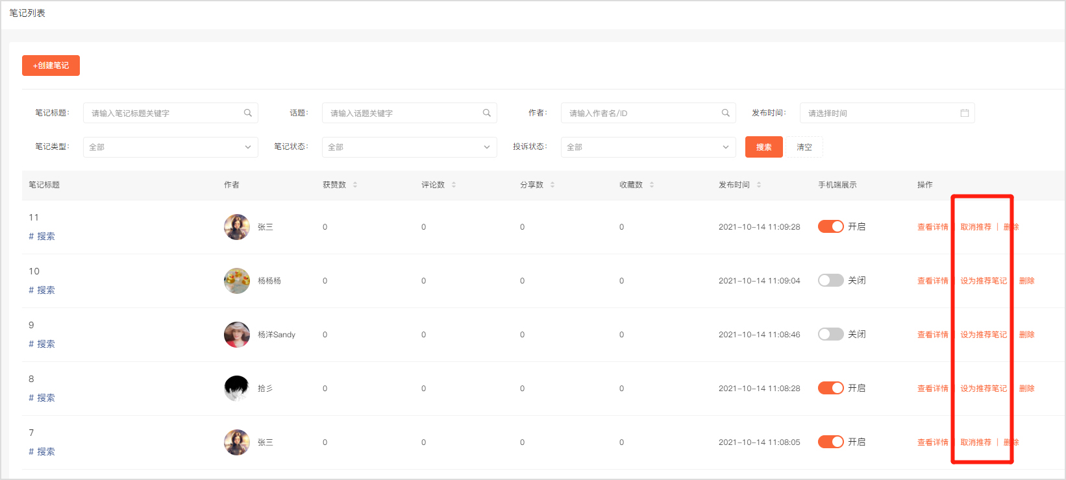The height and width of the screenshot is (480, 1066).
Task: Turn off mobile display for note 8
Action: [x=830, y=388]
